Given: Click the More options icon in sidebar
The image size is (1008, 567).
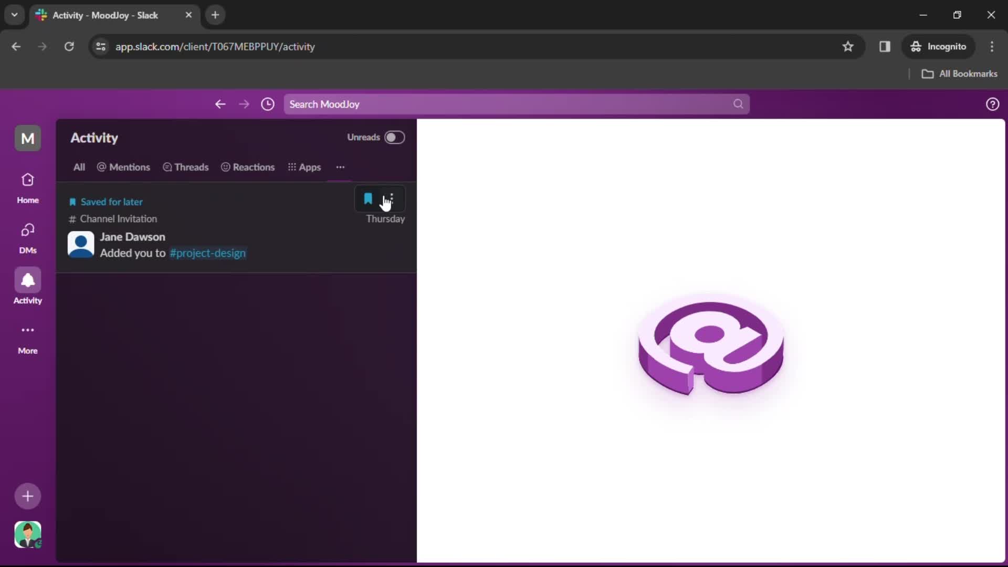Looking at the screenshot, I should [28, 330].
